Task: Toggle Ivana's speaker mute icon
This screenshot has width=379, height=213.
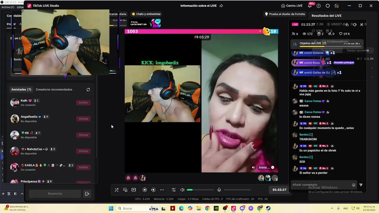Action: coord(253,167)
